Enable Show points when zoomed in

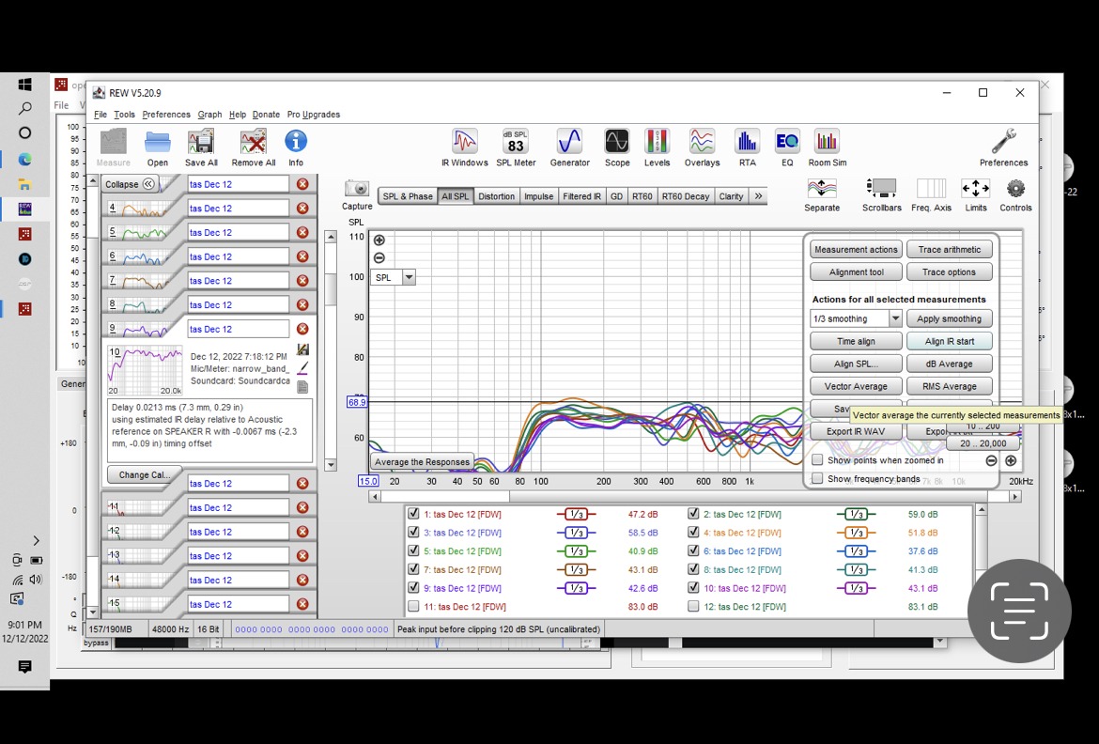[817, 460]
